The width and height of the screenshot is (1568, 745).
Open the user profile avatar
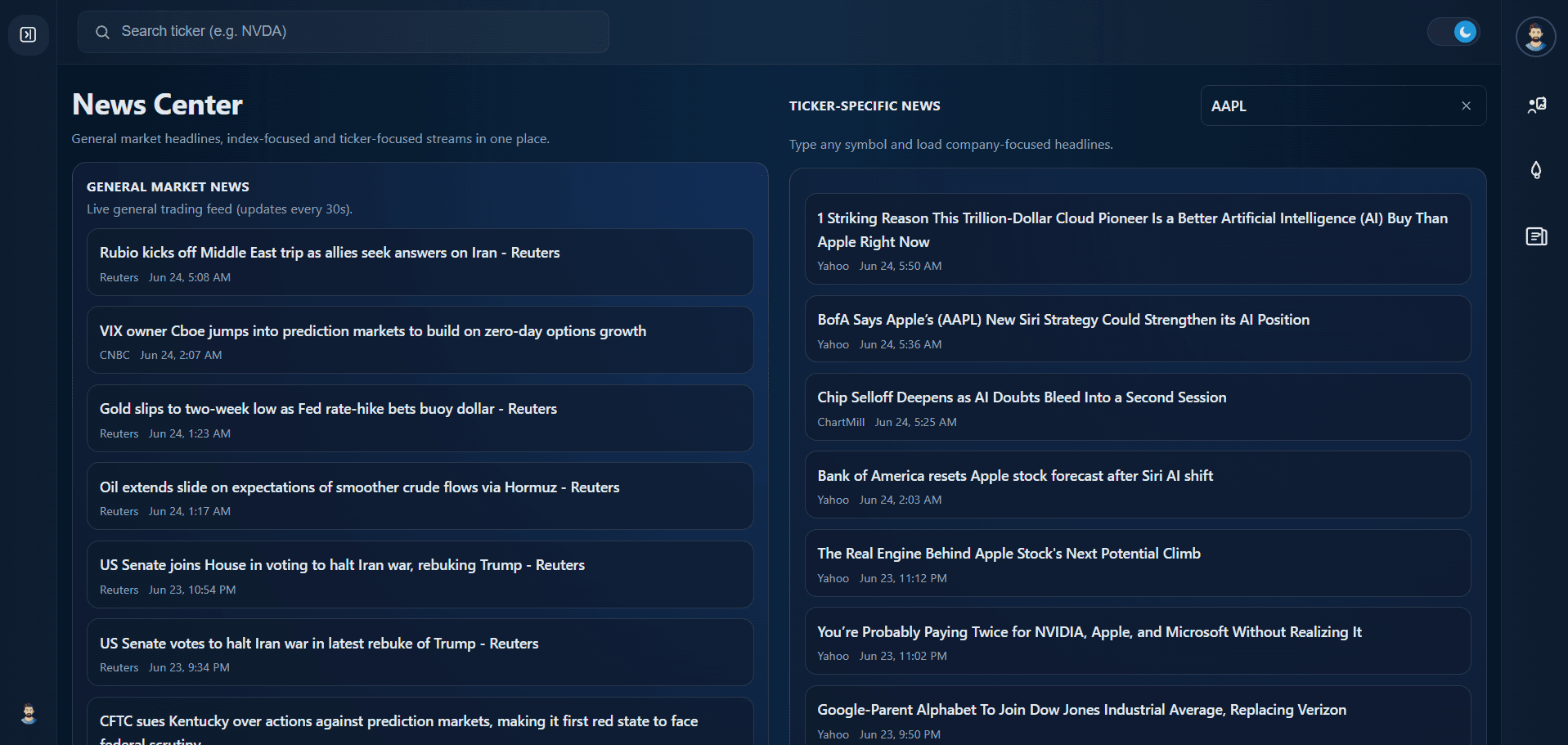pyautogui.click(x=1535, y=37)
